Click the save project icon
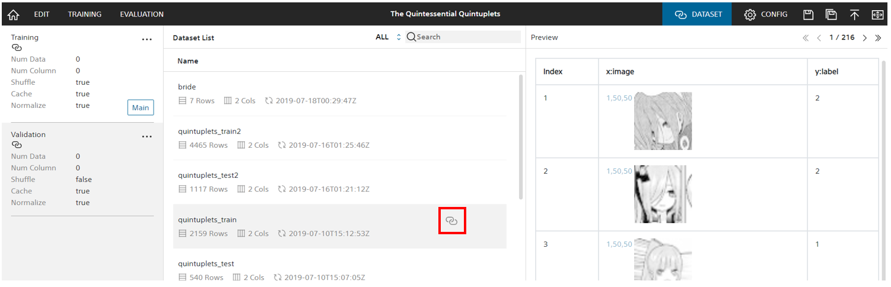 click(x=808, y=14)
